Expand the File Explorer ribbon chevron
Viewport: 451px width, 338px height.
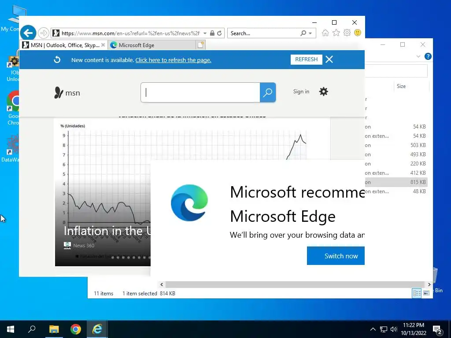click(x=418, y=56)
